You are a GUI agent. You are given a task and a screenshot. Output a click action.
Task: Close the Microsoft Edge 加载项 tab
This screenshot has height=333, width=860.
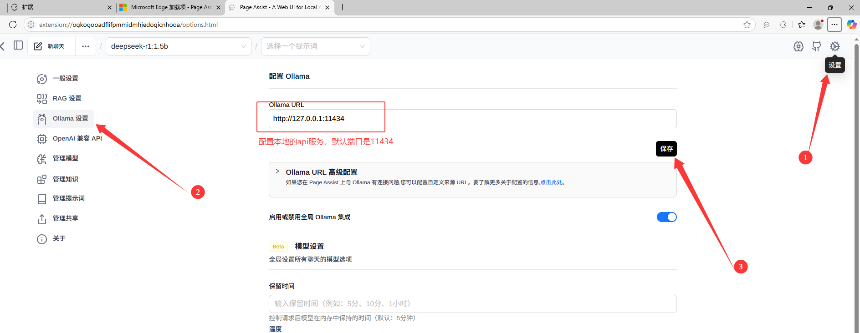pos(218,7)
